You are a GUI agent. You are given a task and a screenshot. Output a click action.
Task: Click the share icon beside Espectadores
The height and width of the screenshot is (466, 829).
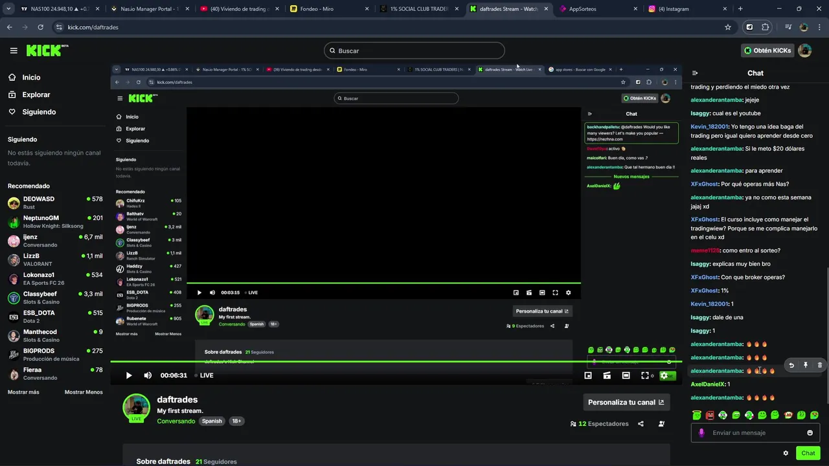tap(641, 424)
